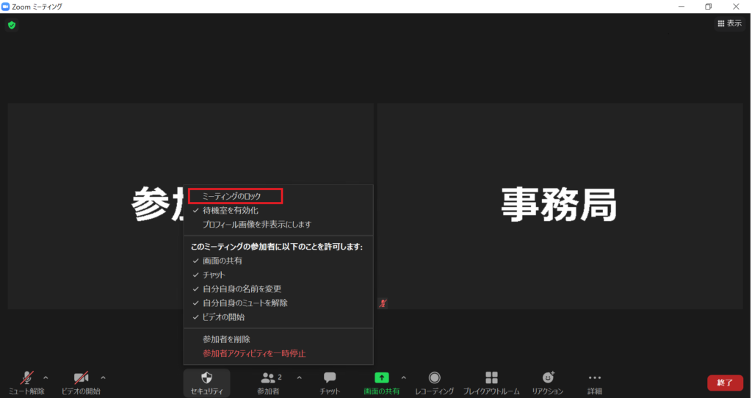Click the Security shield icon in toolbar

coord(206,377)
